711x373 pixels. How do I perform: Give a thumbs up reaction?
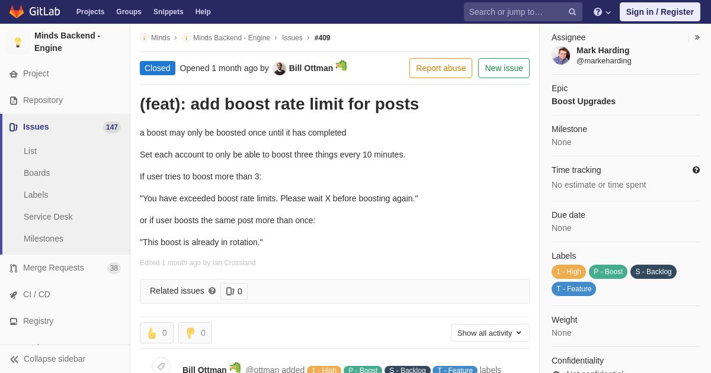[x=156, y=333]
